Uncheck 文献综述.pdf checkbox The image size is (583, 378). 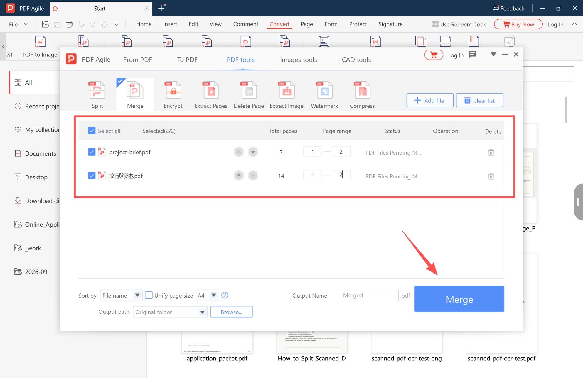tap(92, 176)
